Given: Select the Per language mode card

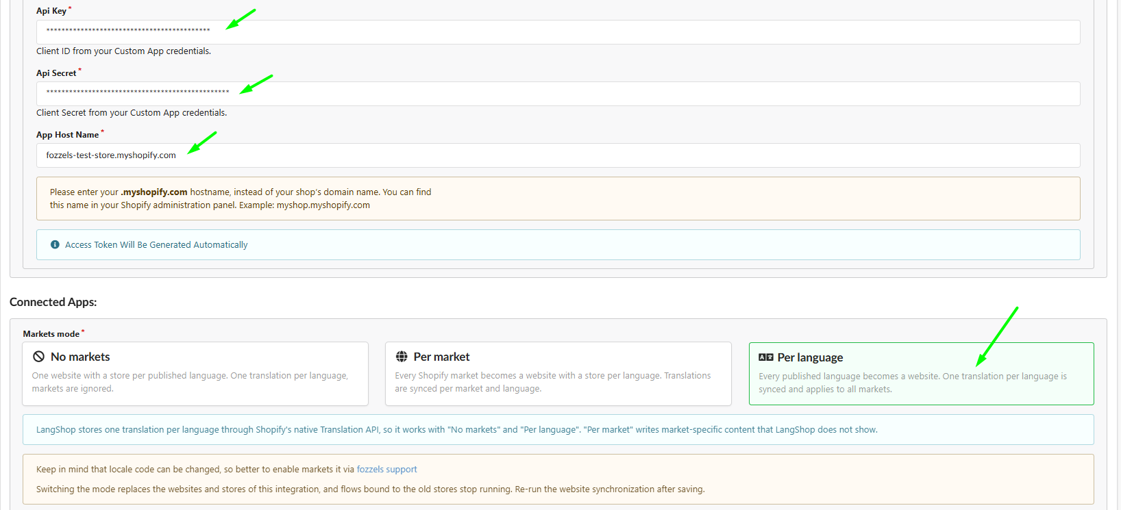Looking at the screenshot, I should [x=921, y=374].
